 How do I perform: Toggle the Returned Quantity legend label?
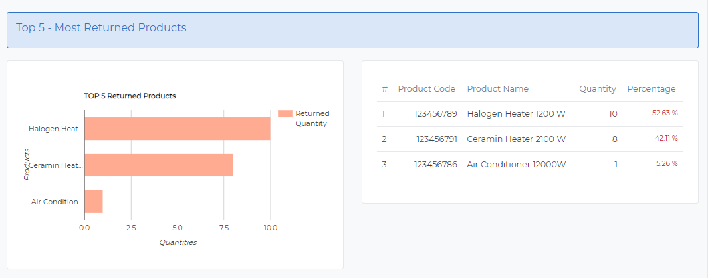[x=312, y=118]
